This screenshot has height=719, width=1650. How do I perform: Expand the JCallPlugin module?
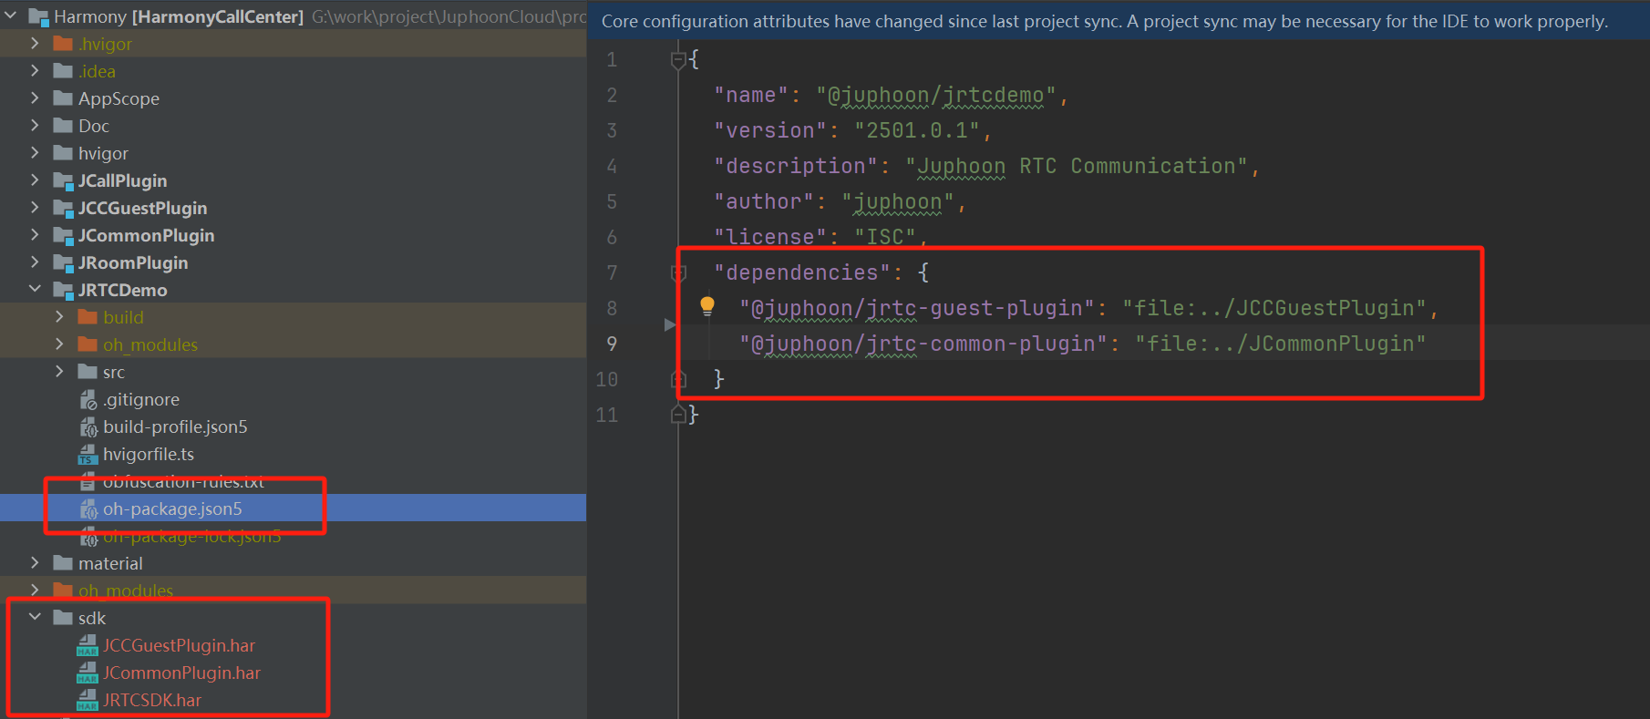(x=35, y=180)
